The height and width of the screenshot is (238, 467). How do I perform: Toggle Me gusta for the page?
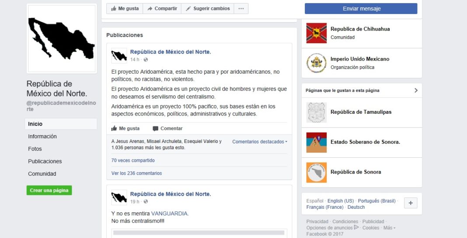[x=125, y=9]
